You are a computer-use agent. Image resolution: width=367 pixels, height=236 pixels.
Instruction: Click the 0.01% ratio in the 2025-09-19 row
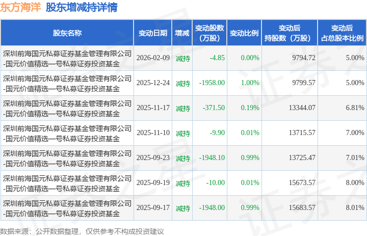[250, 182]
